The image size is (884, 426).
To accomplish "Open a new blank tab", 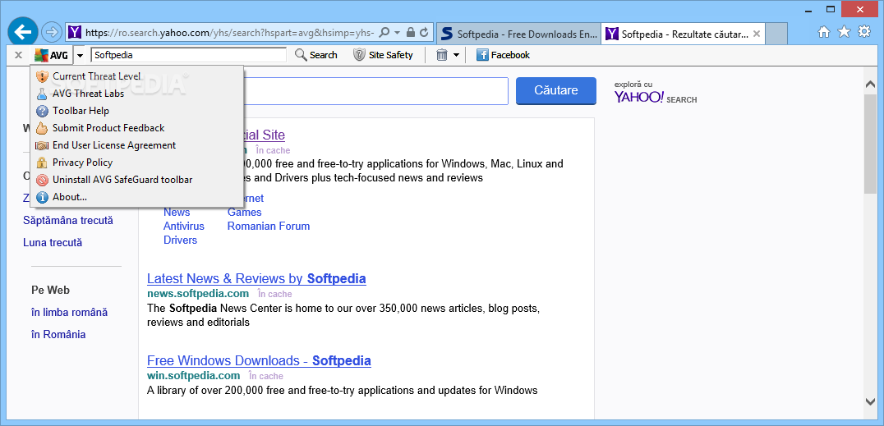I will [x=777, y=34].
